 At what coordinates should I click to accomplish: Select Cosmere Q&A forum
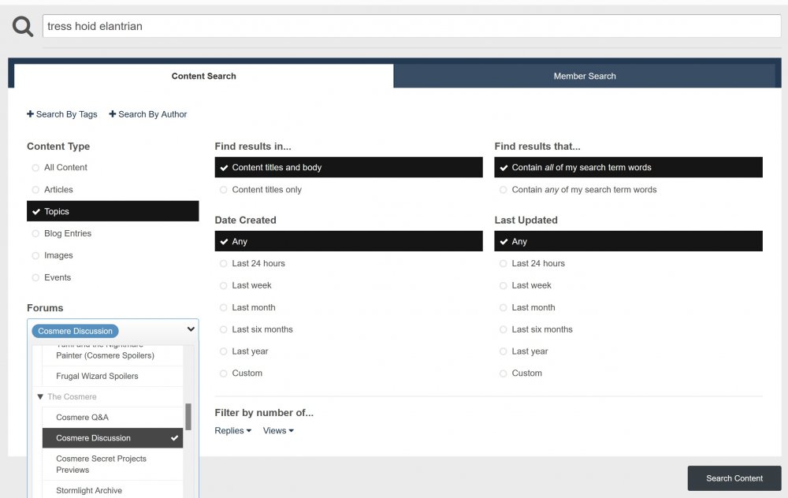(113, 417)
